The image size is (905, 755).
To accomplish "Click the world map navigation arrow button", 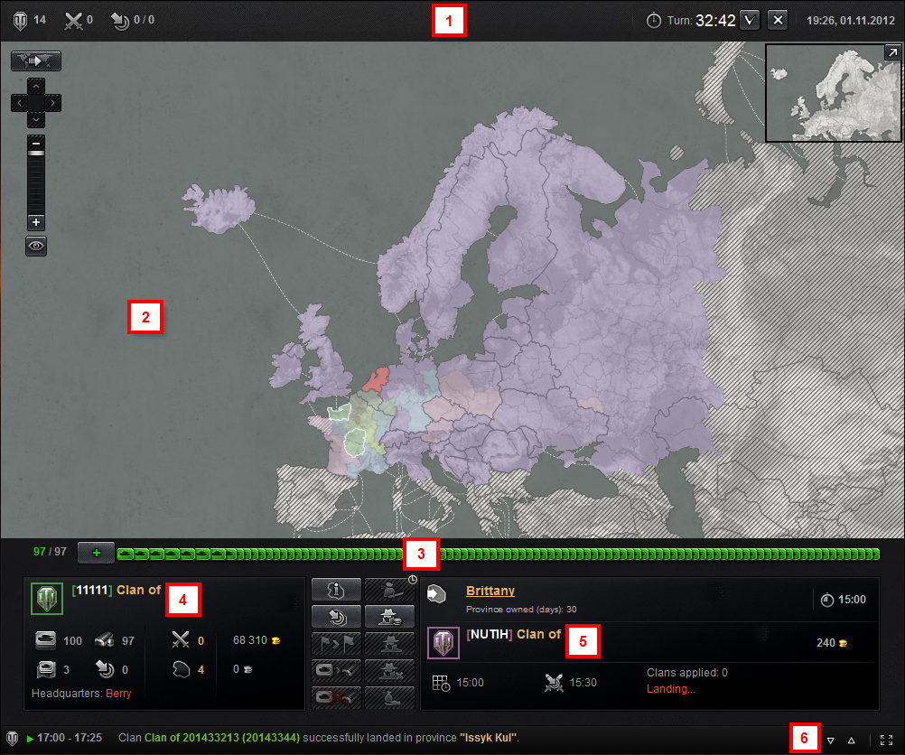I will click(36, 61).
